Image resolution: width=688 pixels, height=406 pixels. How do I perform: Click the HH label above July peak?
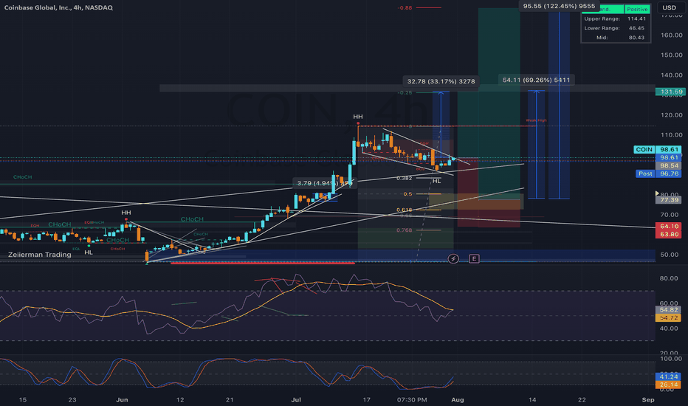tap(358, 117)
